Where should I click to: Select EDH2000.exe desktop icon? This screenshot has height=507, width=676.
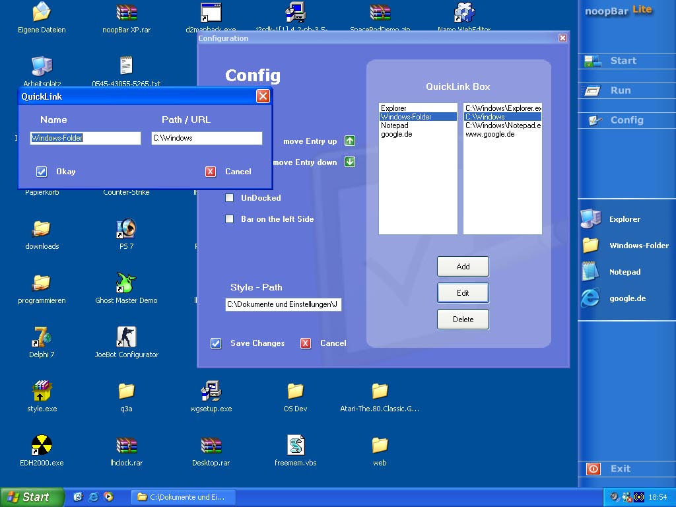(x=42, y=451)
